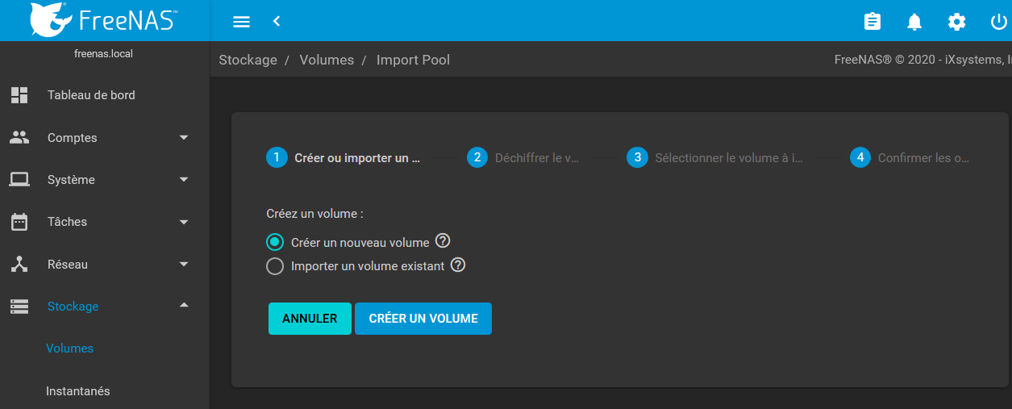
Task: Collapse sidebar with the left chevron icon
Action: tap(277, 22)
